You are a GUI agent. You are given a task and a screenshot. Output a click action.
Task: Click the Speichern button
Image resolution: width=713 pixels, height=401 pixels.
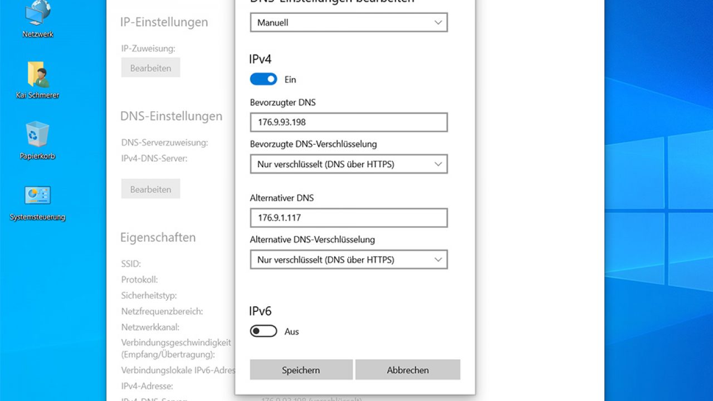point(301,370)
